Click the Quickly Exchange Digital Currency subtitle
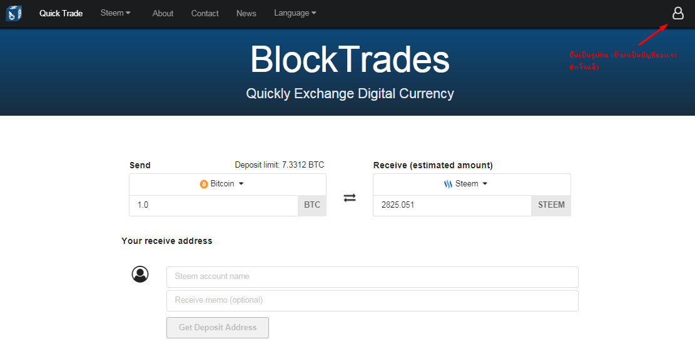The width and height of the screenshot is (695, 349). pyautogui.click(x=350, y=93)
